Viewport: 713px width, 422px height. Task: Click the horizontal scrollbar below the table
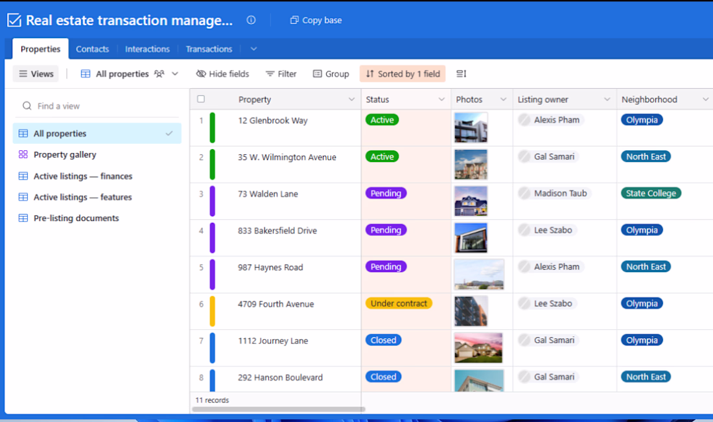278,409
